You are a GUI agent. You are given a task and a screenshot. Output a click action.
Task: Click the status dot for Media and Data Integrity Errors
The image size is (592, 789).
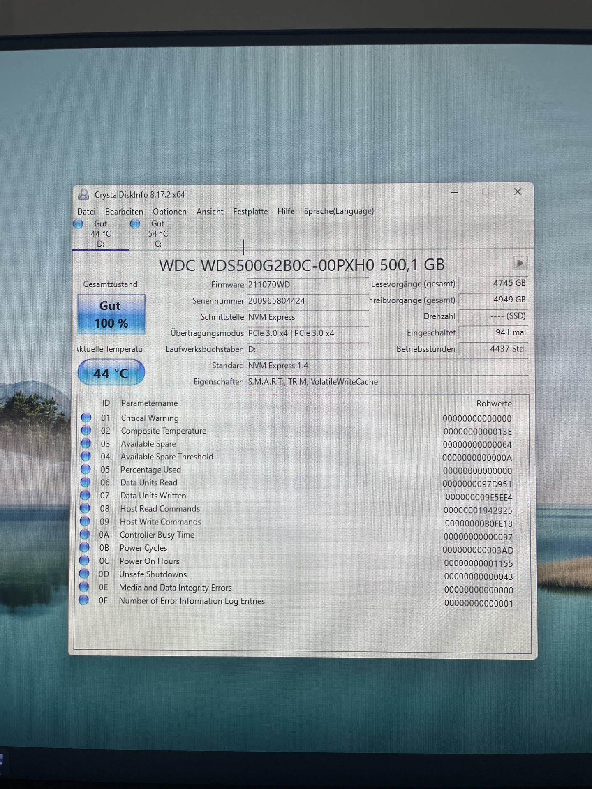click(x=84, y=587)
